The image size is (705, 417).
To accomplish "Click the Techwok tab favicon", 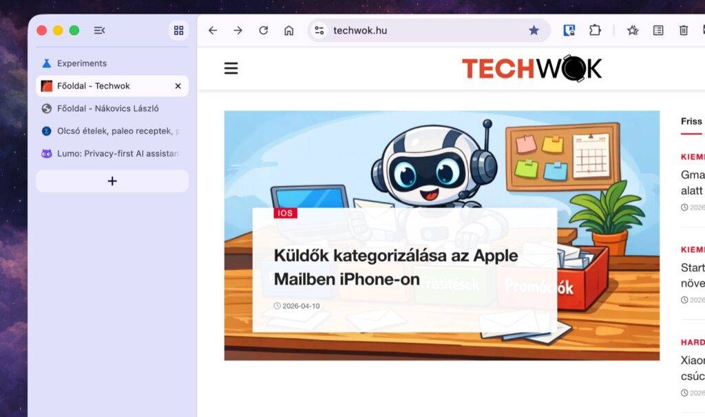I will pyautogui.click(x=47, y=86).
